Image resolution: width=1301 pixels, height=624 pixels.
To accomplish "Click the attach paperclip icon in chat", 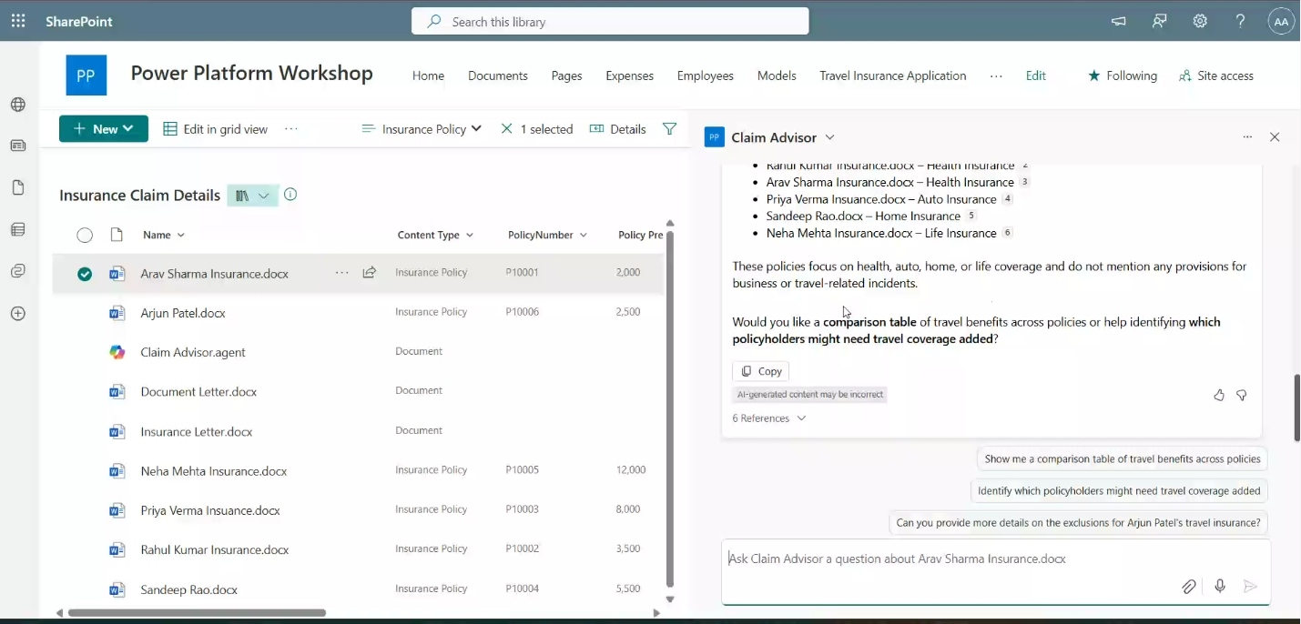I will (1189, 587).
